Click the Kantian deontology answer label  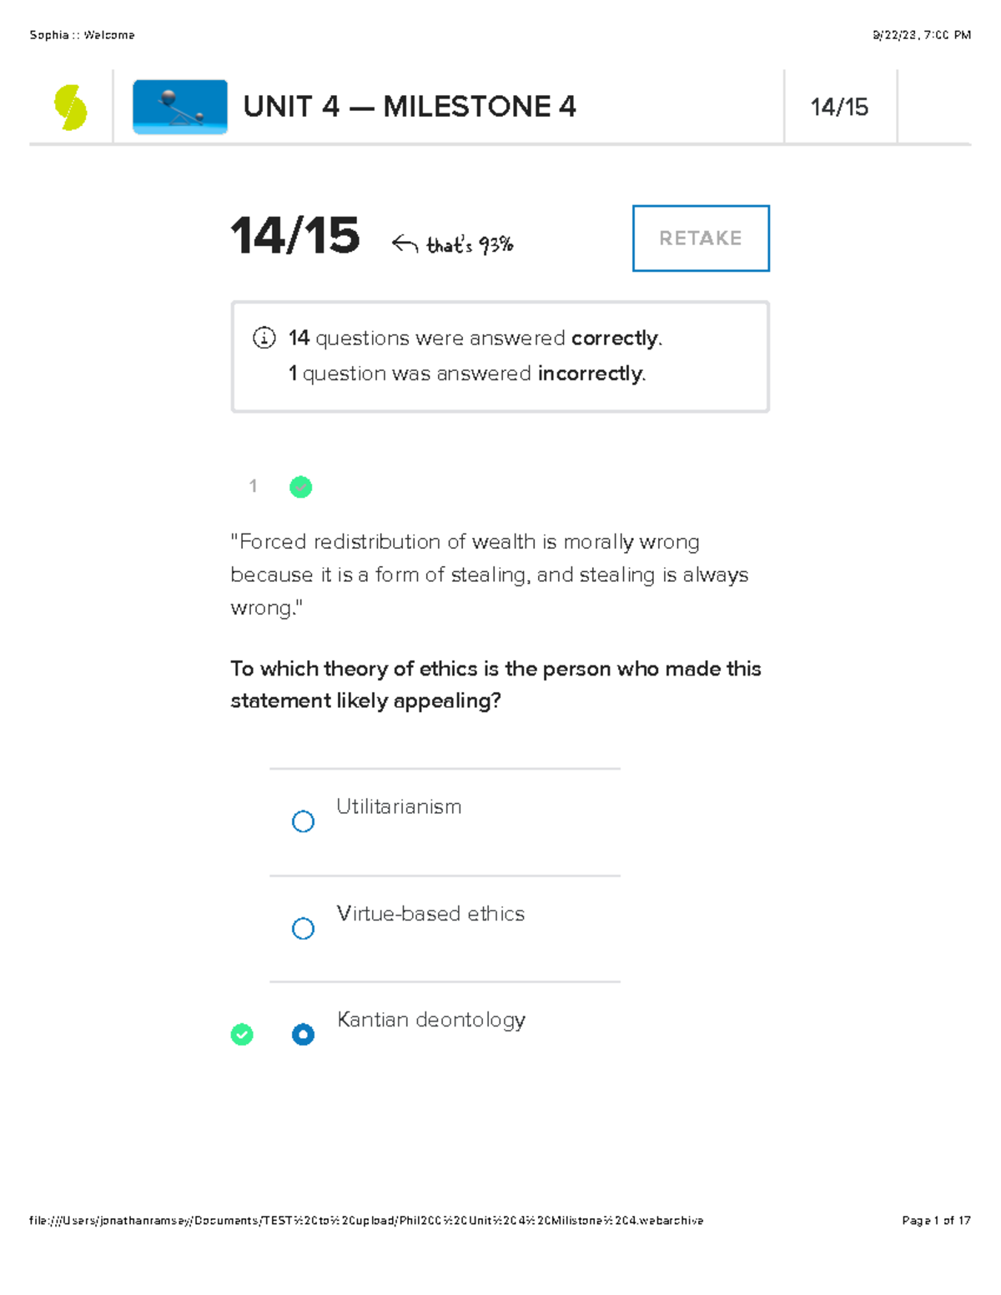point(431,1020)
